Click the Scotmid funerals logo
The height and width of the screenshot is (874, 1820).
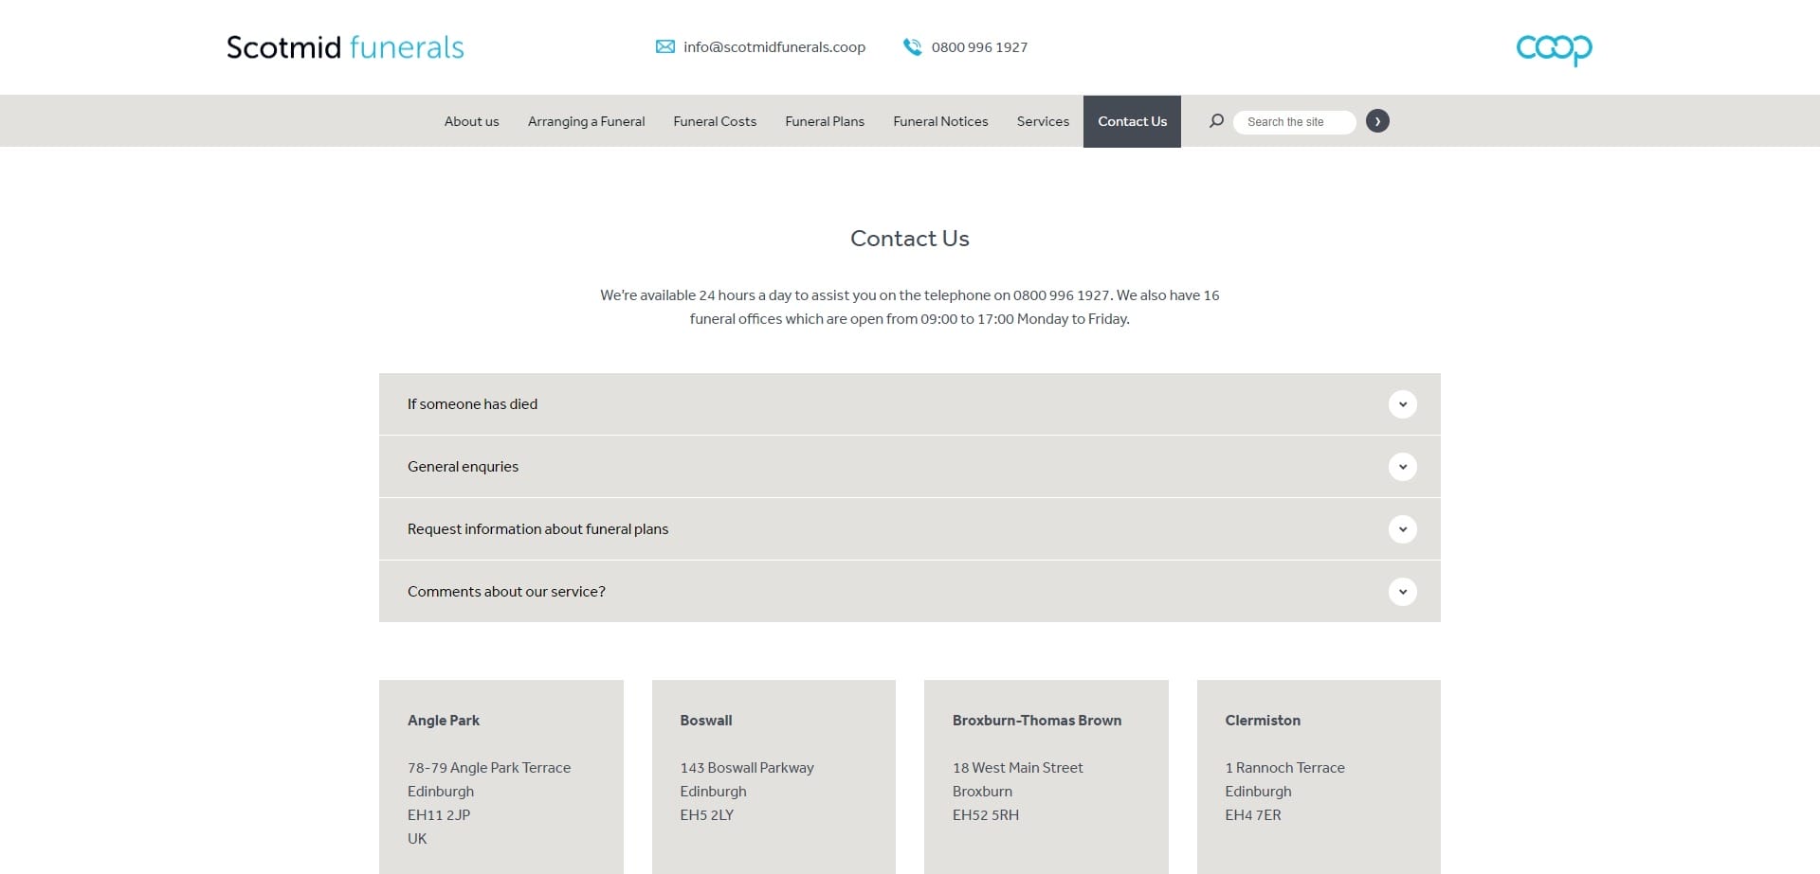pos(345,47)
